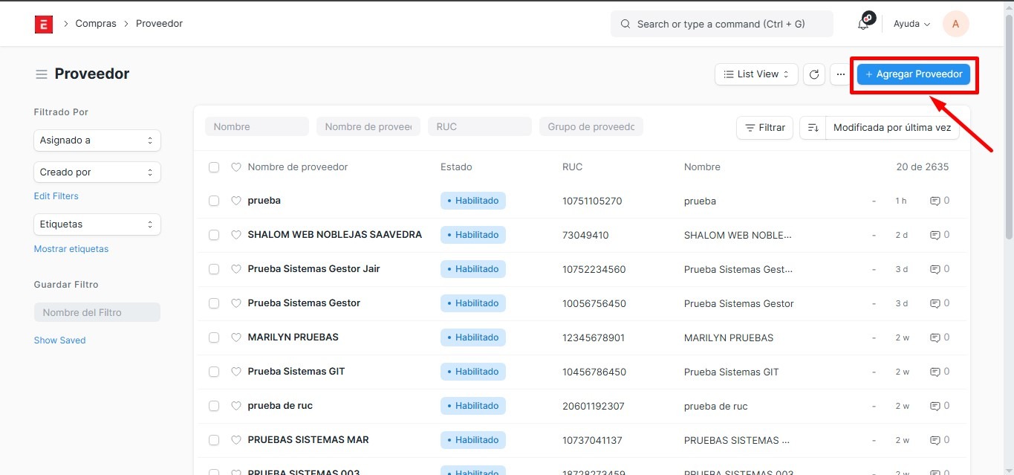1014x475 pixels.
Task: Toggle sort direction icon button
Action: tap(813, 128)
